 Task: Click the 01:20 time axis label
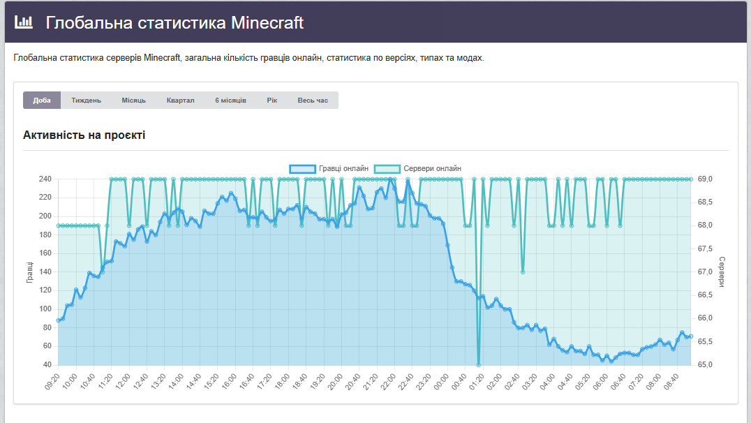(x=476, y=382)
